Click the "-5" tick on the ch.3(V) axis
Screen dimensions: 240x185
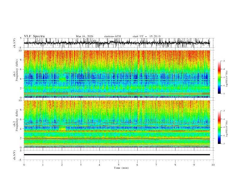[21, 160]
